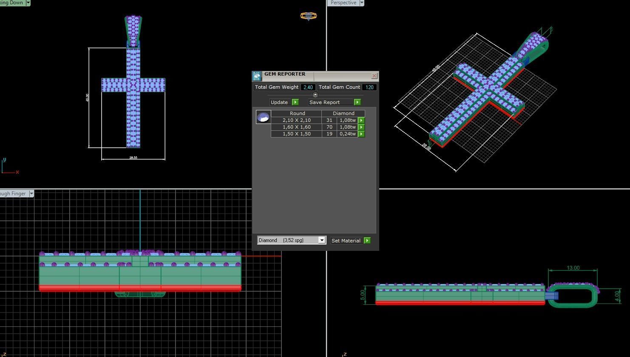The height and width of the screenshot is (357, 630).
Task: Click the 4.00 dimension label on the bail
Action: click(617, 296)
